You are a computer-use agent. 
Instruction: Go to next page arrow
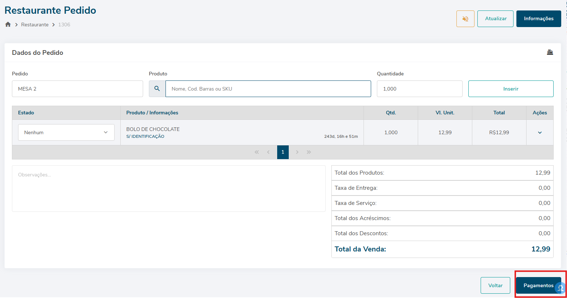click(297, 152)
